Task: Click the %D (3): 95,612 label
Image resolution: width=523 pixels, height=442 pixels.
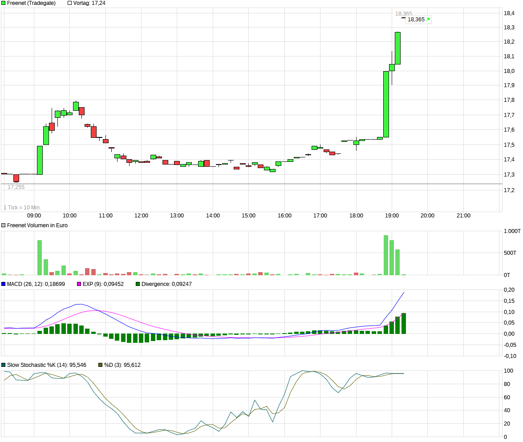Action: pos(122,365)
